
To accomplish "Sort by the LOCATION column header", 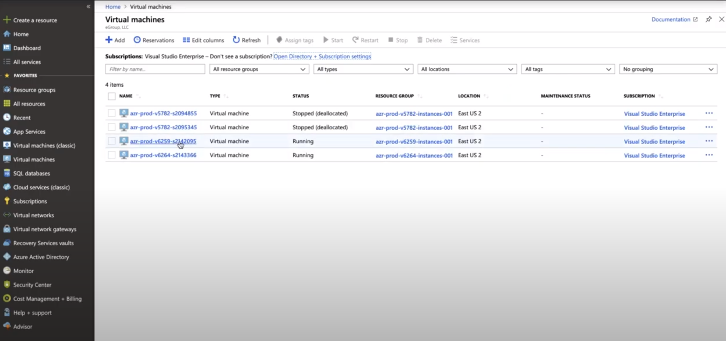I will [469, 96].
